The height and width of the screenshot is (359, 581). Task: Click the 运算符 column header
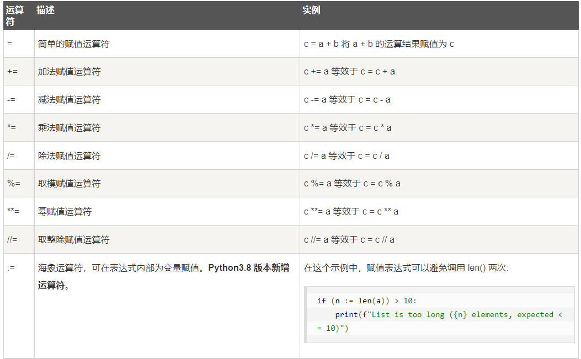[15, 16]
